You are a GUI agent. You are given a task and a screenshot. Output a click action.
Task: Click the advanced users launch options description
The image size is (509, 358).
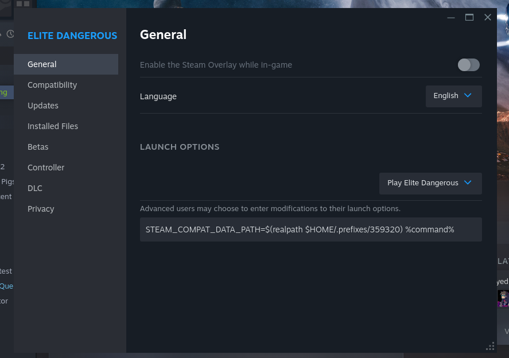click(270, 209)
